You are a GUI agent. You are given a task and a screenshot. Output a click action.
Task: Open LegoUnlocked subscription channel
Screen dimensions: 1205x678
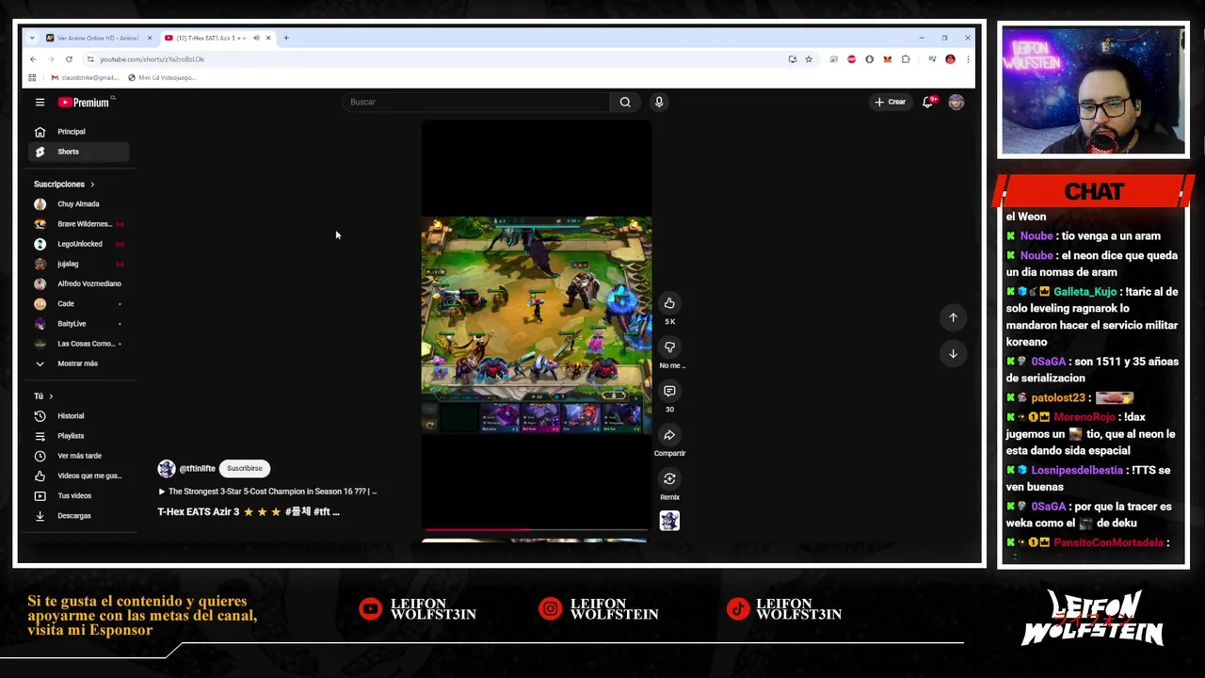coord(77,244)
